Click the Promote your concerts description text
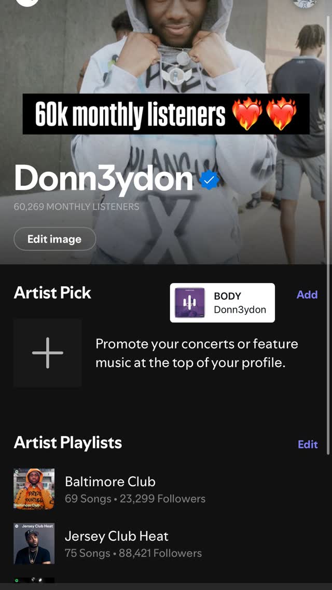332x590 pixels. 197,354
